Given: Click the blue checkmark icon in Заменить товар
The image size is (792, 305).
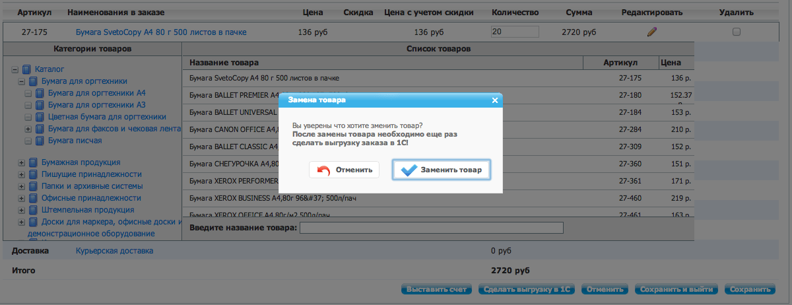Looking at the screenshot, I should pos(409,170).
